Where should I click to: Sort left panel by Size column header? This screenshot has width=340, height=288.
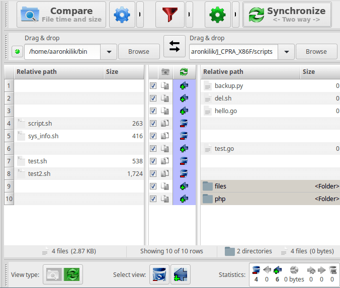[123, 72]
